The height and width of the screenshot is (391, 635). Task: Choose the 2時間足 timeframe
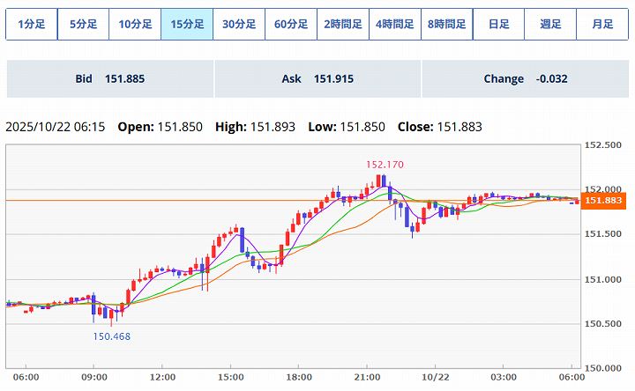point(343,25)
